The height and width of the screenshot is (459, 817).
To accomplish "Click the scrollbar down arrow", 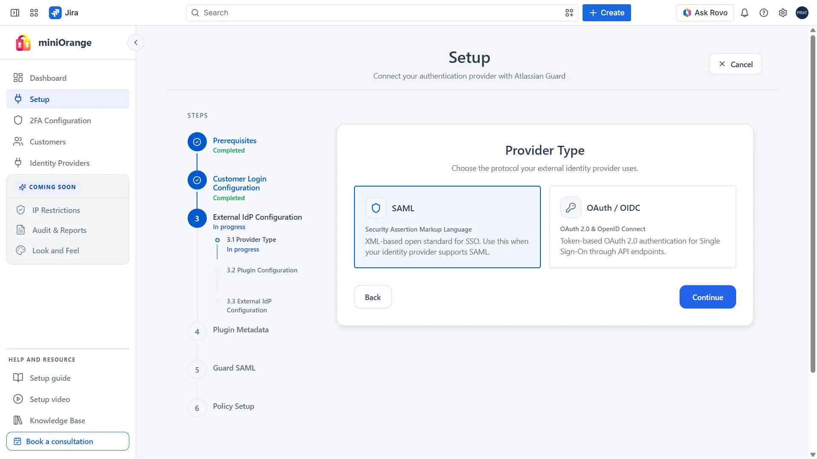I will click(812, 455).
